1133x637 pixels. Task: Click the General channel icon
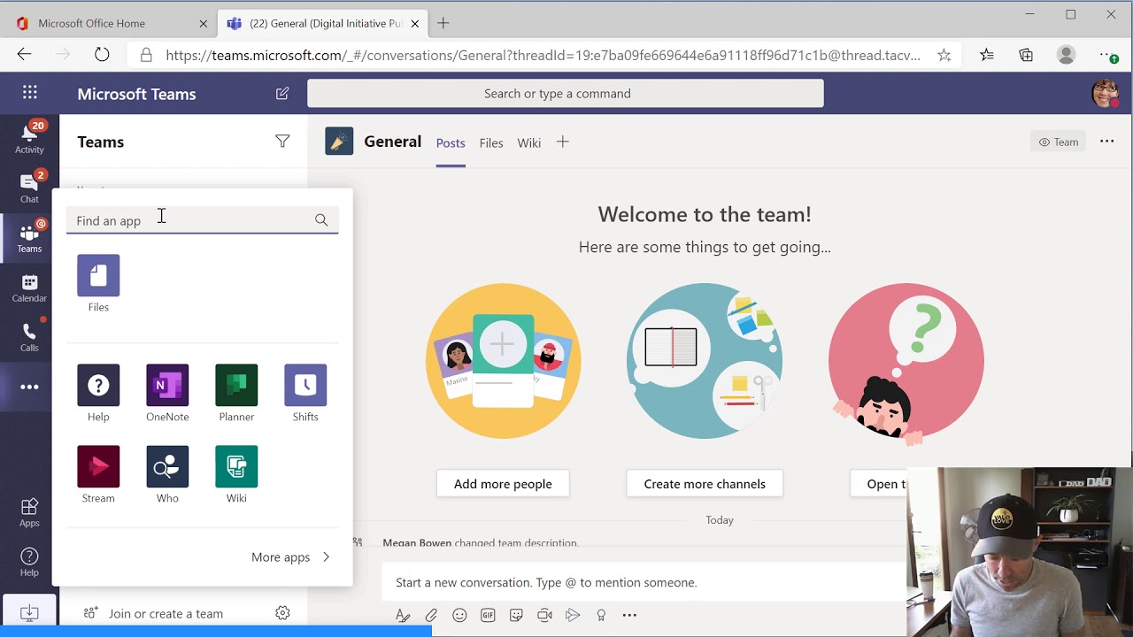339,141
